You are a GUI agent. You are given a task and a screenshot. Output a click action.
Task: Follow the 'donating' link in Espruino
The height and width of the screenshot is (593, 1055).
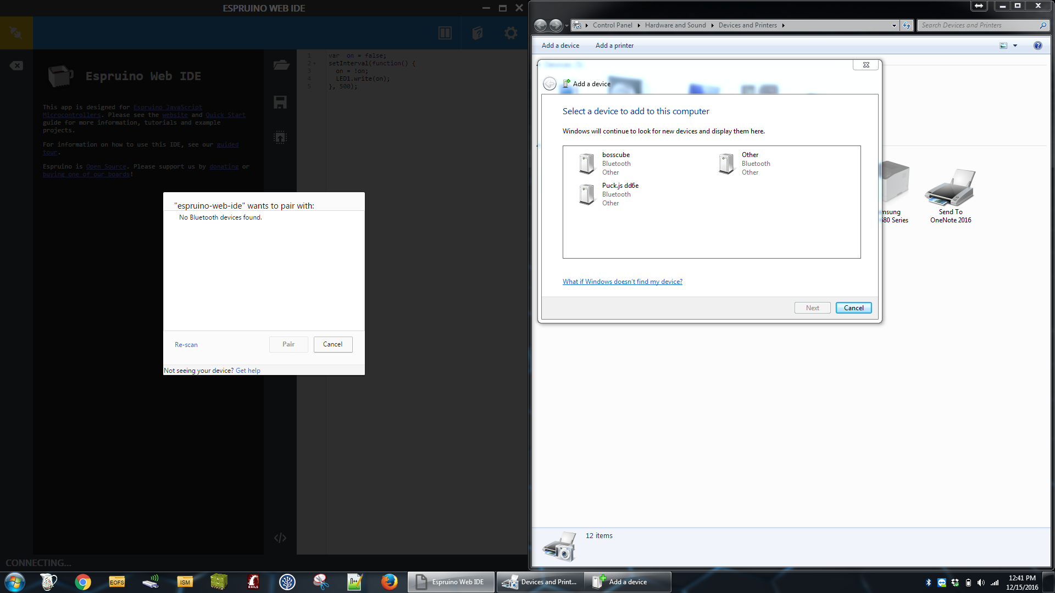click(x=224, y=167)
